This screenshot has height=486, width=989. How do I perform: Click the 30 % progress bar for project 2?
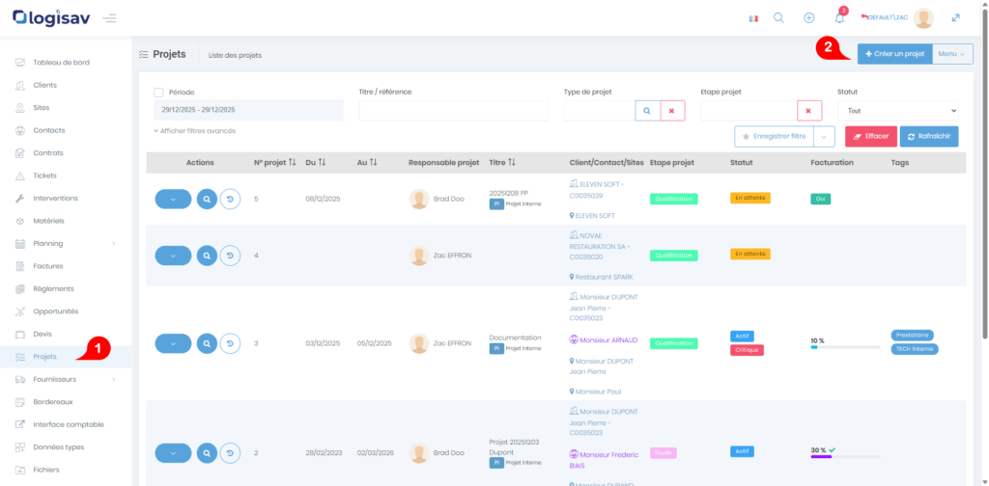[x=846, y=457]
